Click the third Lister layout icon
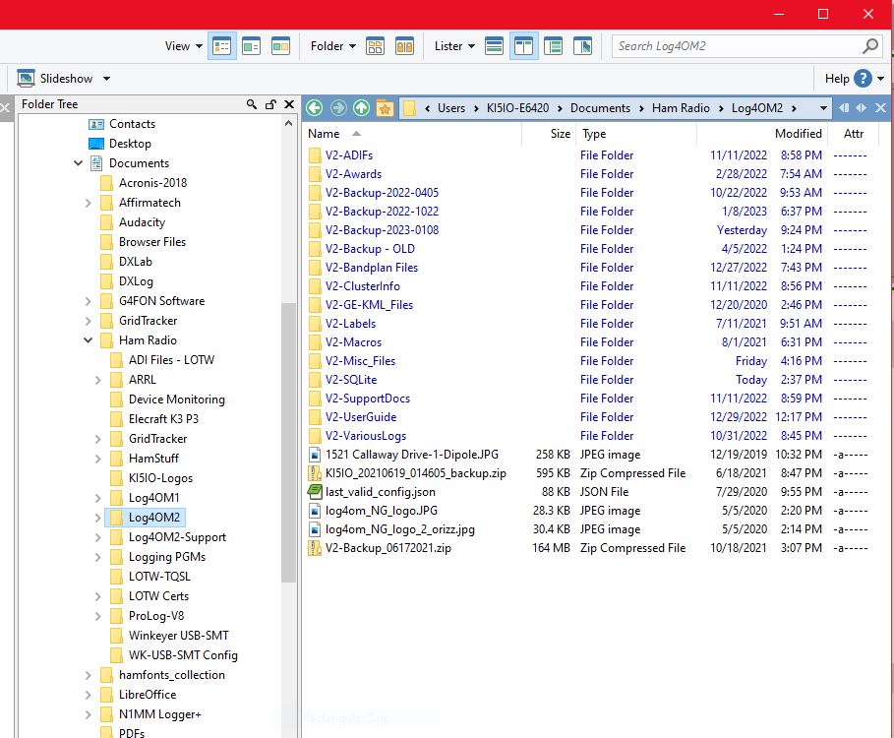The height and width of the screenshot is (738, 894). (553, 46)
